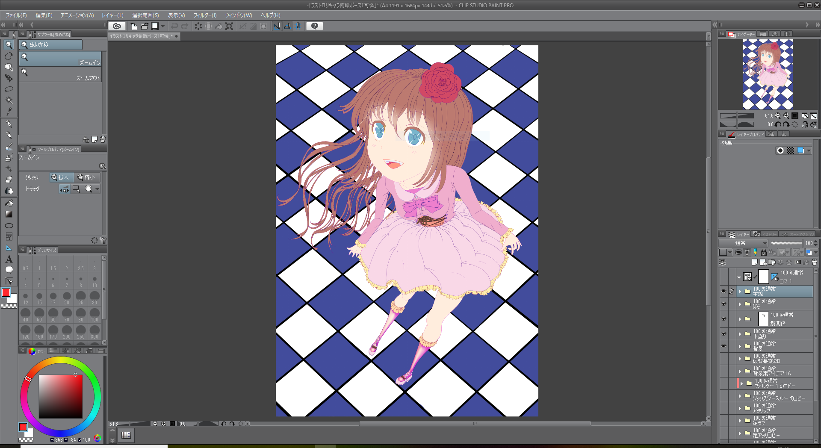Open the blending mode 通常 dropdown
Image resolution: width=821 pixels, height=448 pixels.
pyautogui.click(x=743, y=243)
